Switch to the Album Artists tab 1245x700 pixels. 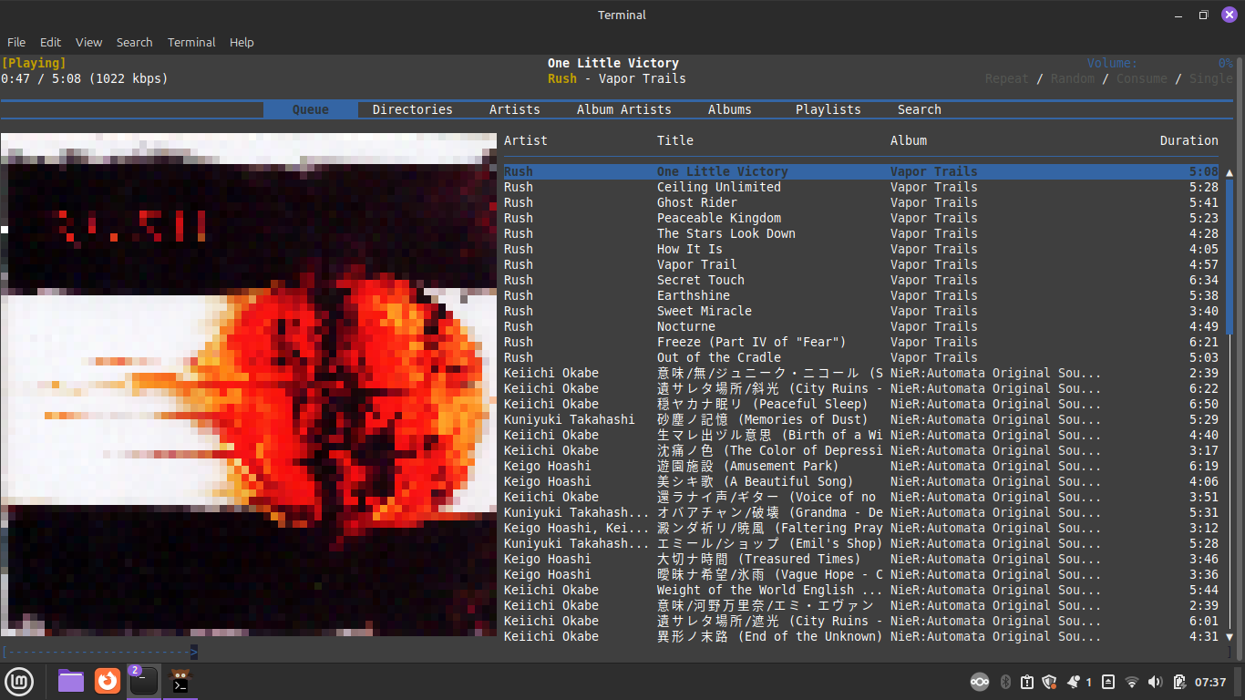(624, 109)
